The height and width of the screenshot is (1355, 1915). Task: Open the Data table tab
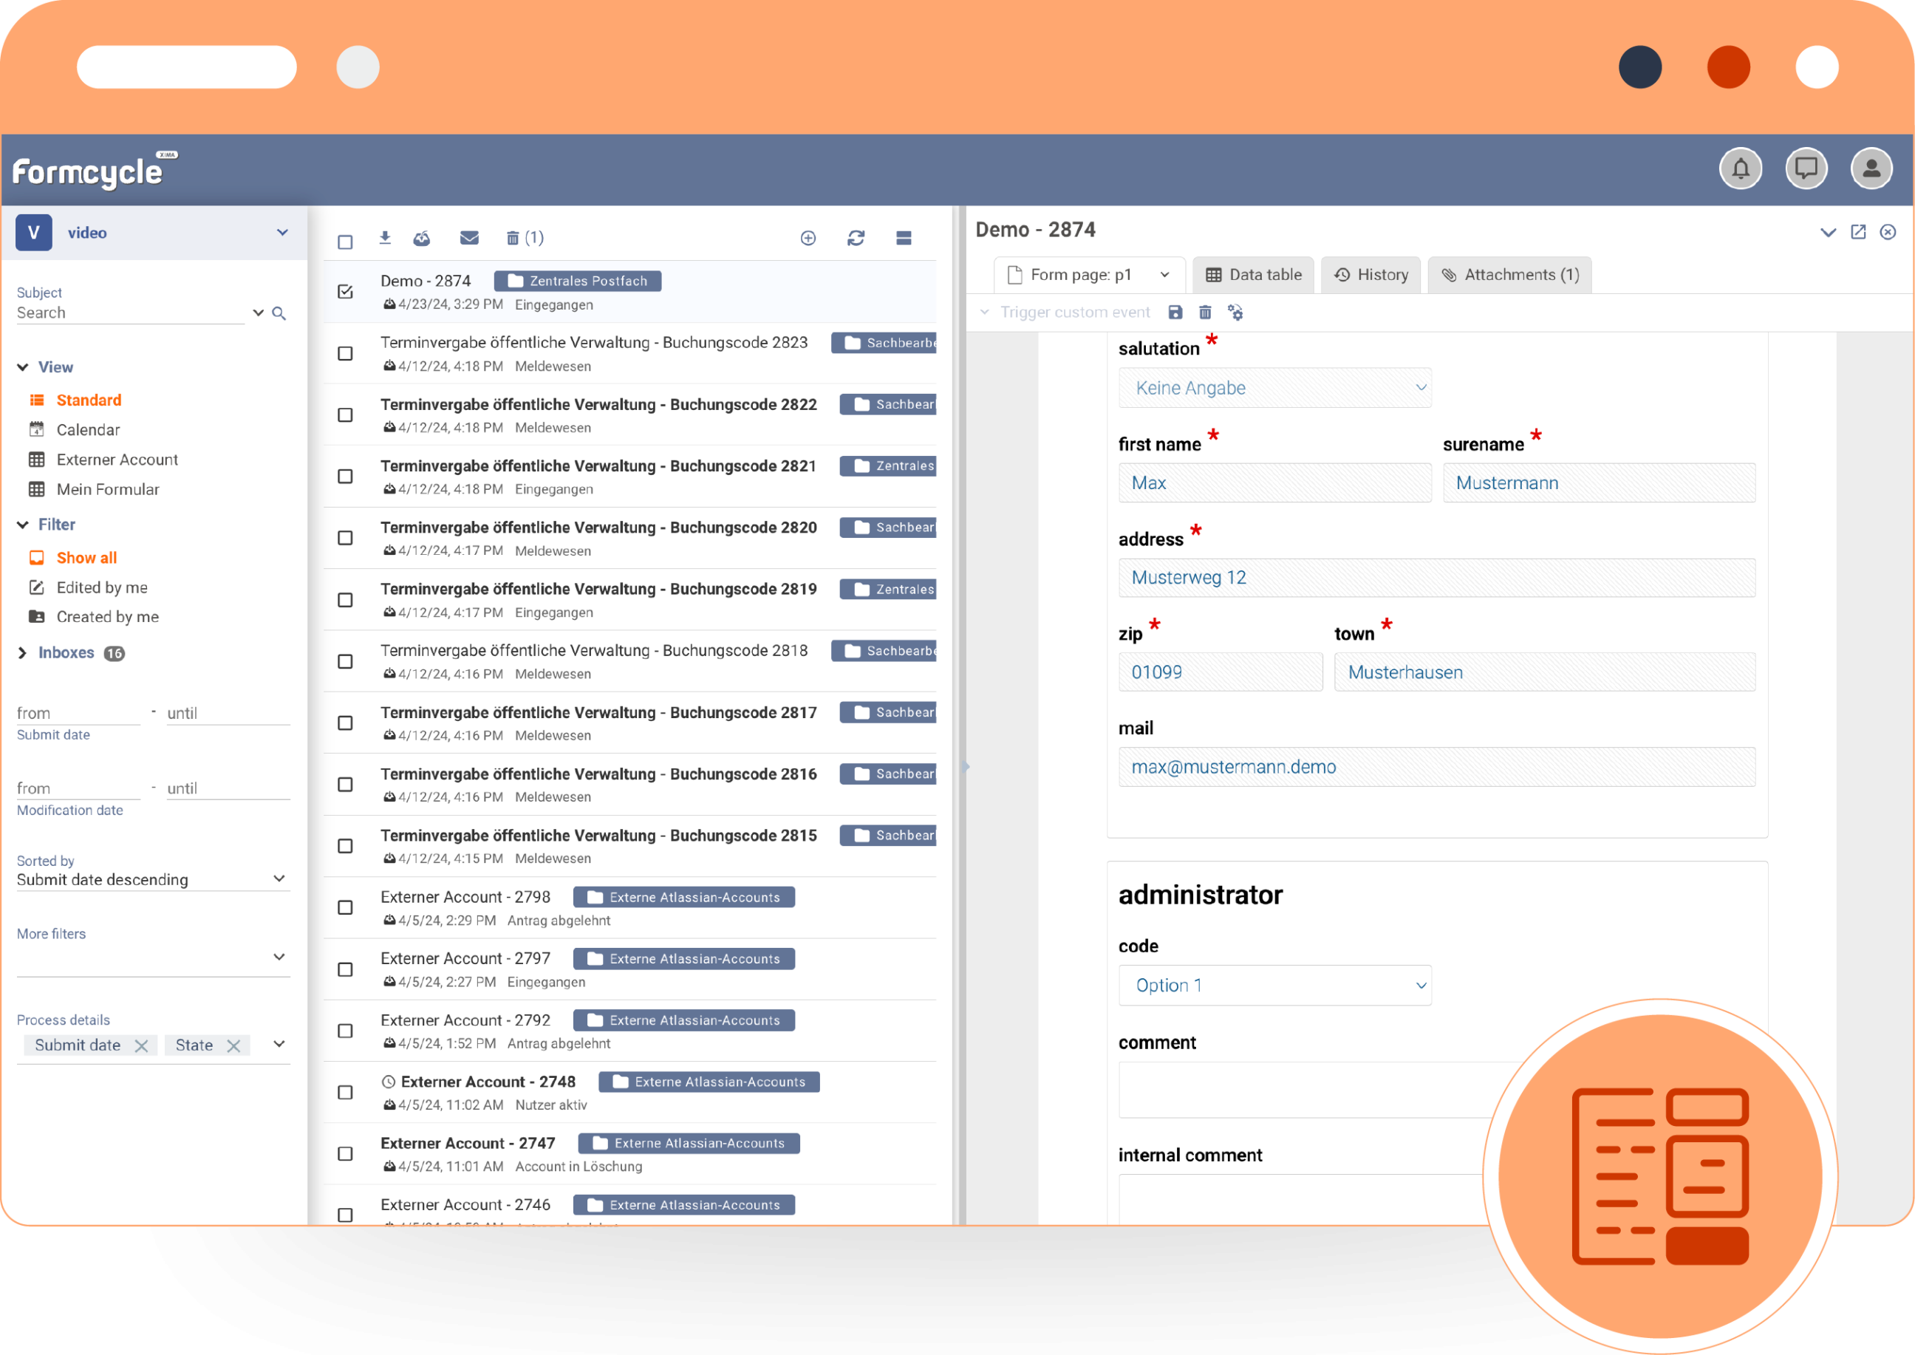(x=1253, y=275)
